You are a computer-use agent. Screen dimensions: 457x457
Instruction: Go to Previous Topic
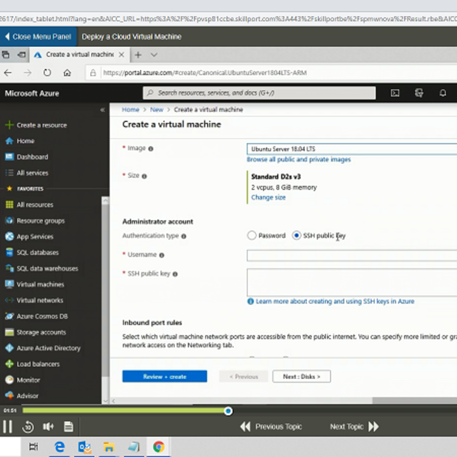[x=271, y=427]
